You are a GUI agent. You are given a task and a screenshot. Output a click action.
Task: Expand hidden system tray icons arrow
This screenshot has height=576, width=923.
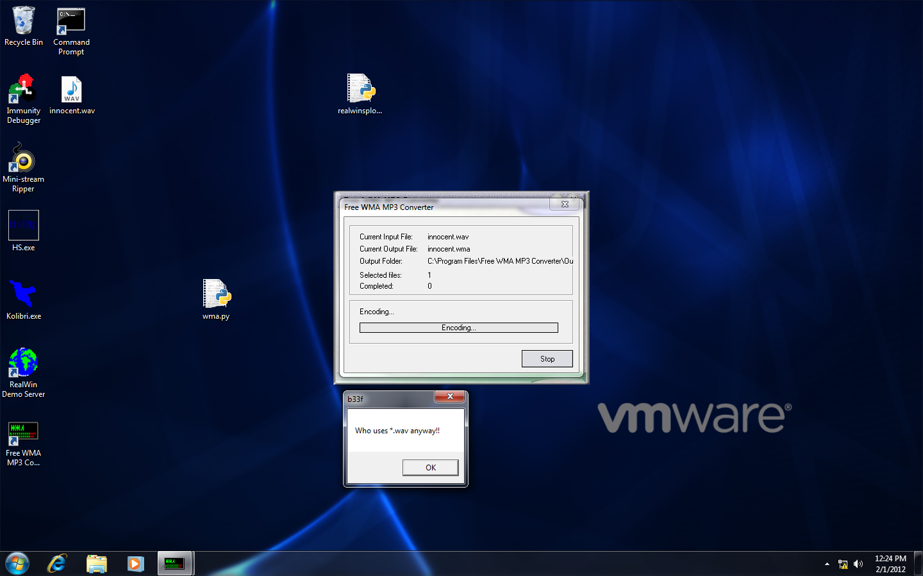point(827,564)
